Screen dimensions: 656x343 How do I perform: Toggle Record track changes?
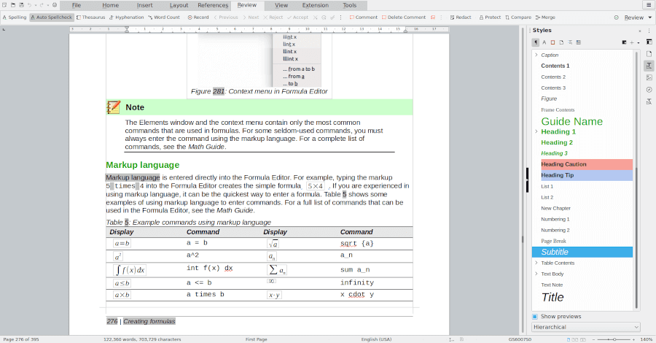click(x=198, y=17)
